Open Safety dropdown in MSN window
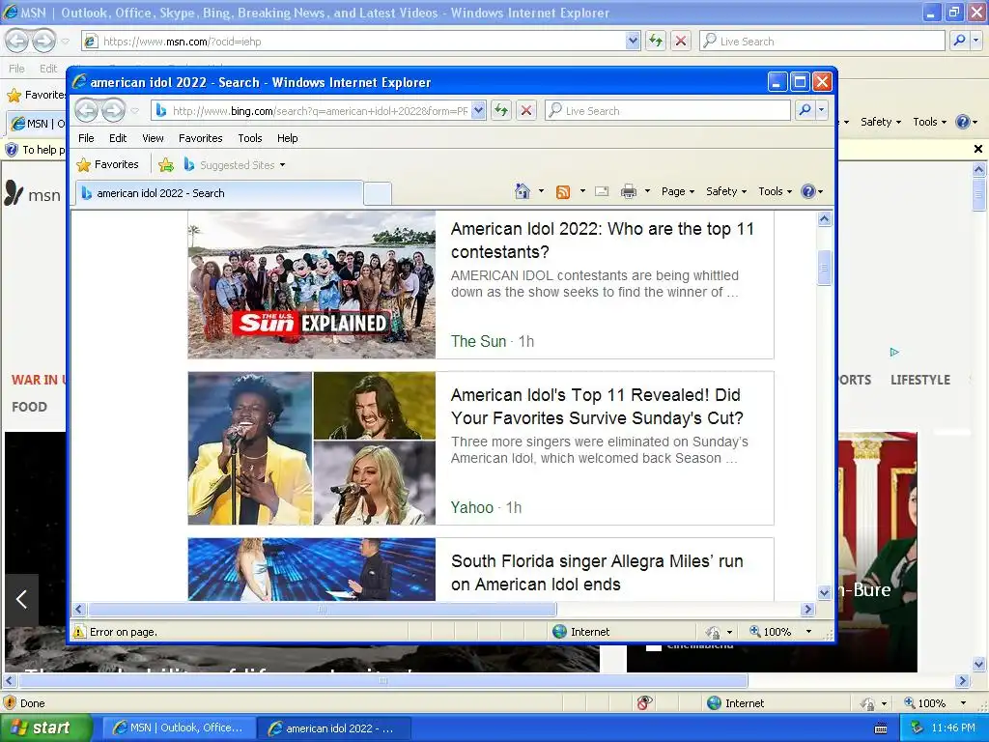The width and height of the screenshot is (989, 742). pyautogui.click(x=881, y=122)
